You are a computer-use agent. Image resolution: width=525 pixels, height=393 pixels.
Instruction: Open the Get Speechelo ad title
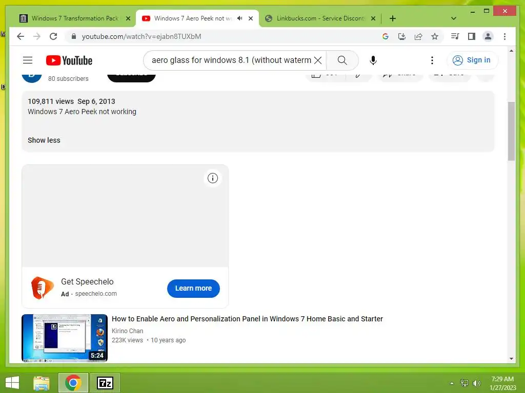point(87,282)
